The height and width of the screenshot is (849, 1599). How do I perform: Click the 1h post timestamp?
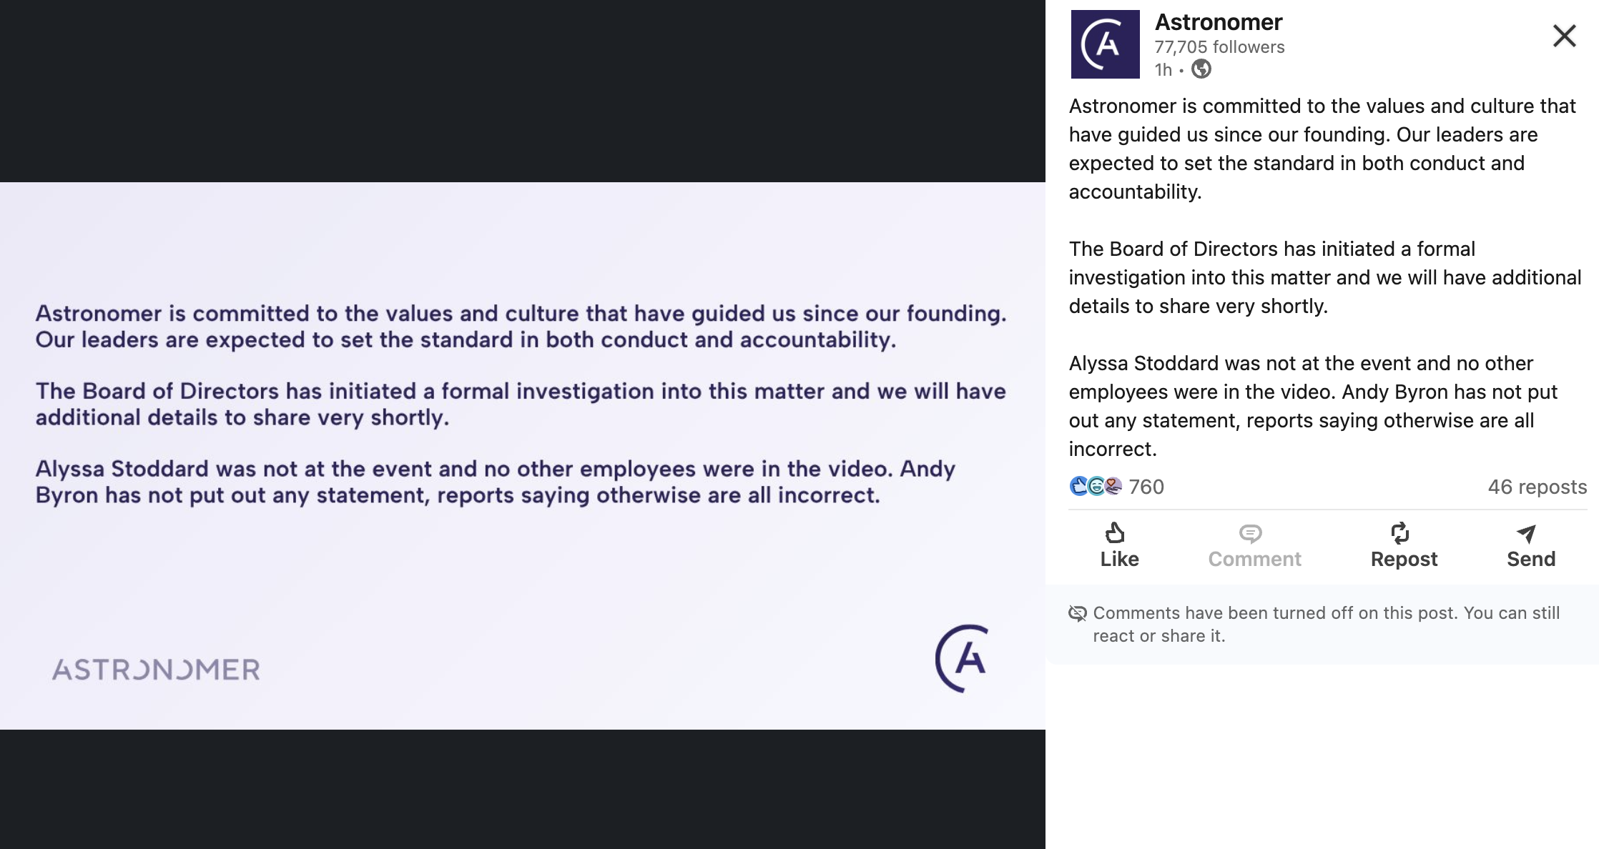(x=1163, y=70)
